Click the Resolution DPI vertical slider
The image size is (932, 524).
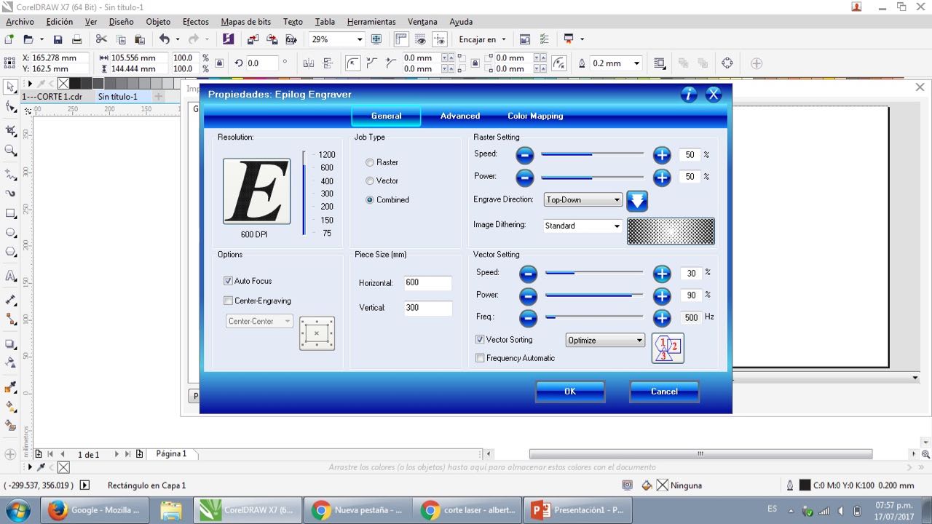pos(304,193)
